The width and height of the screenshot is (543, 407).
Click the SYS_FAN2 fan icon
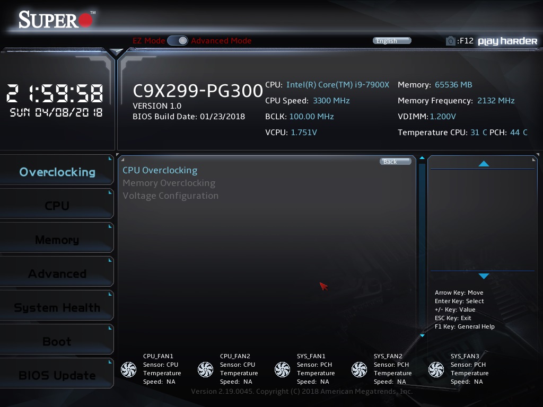pyautogui.click(x=359, y=369)
